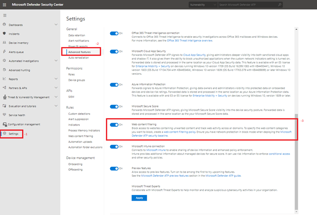317x215 pixels.
Task: Toggle the Preview features switch
Action: tap(114, 168)
